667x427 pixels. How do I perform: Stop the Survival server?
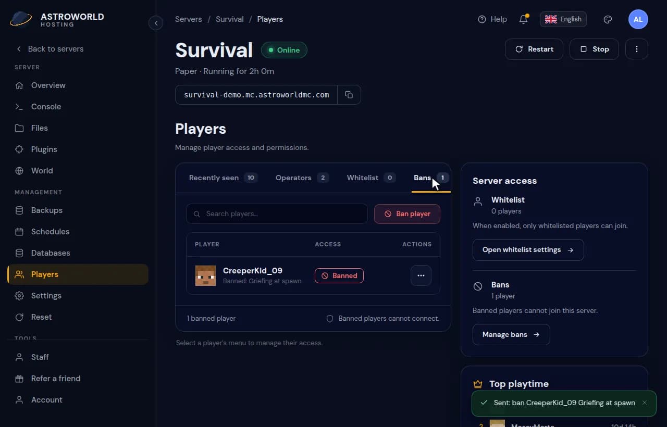click(594, 49)
